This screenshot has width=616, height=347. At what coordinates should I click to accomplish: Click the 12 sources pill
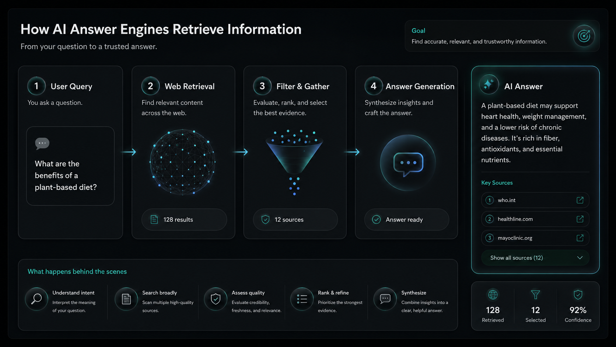tap(295, 219)
